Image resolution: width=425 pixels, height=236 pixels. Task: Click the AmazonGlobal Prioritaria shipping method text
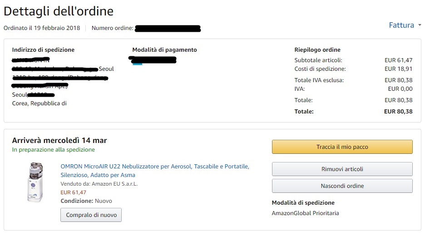point(305,213)
